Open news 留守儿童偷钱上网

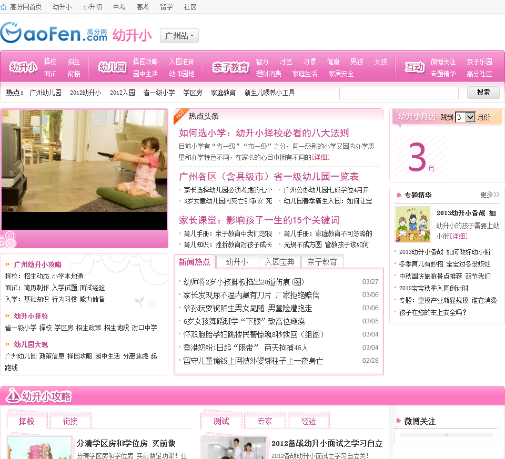coord(253,361)
